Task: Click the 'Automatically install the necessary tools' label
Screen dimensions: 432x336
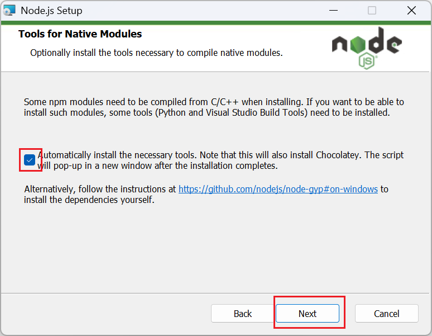Action: (x=220, y=160)
